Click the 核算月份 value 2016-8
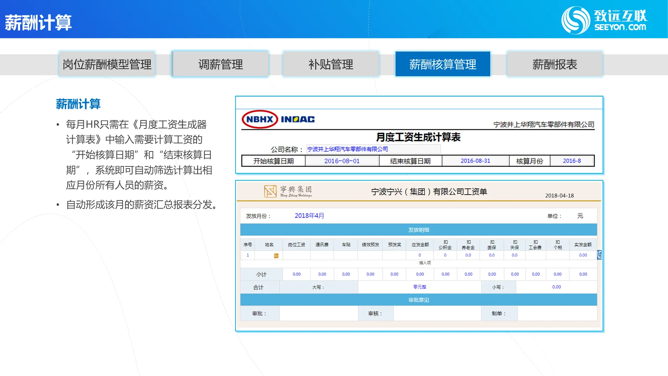The width and height of the screenshot is (668, 376). coord(572,161)
